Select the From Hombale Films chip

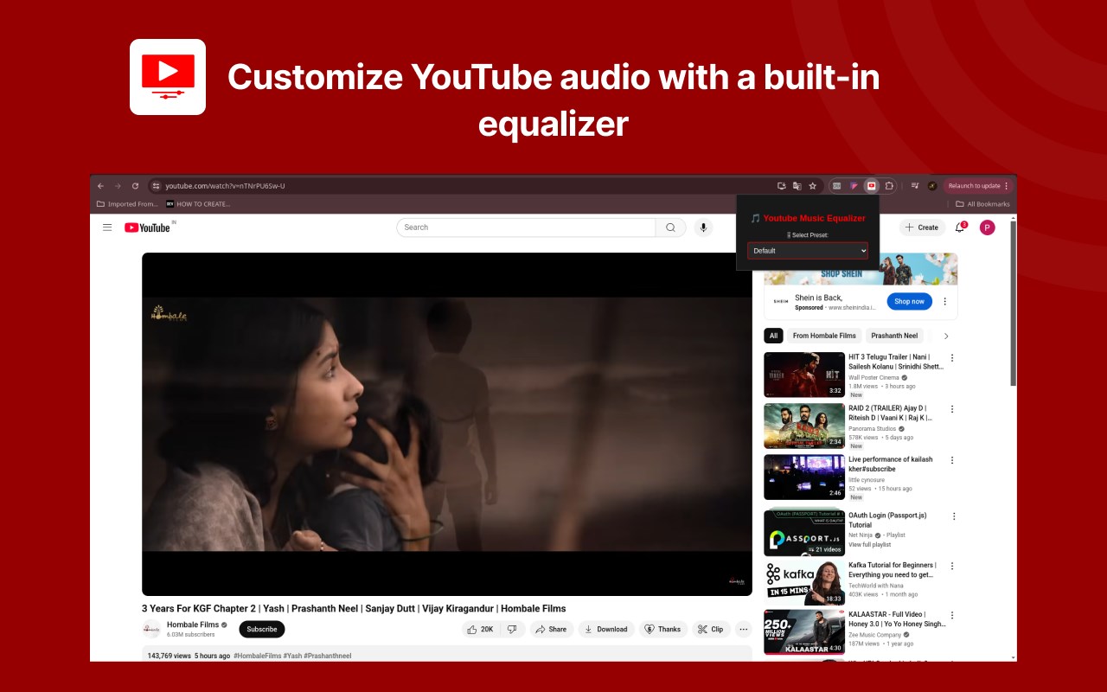coord(824,336)
